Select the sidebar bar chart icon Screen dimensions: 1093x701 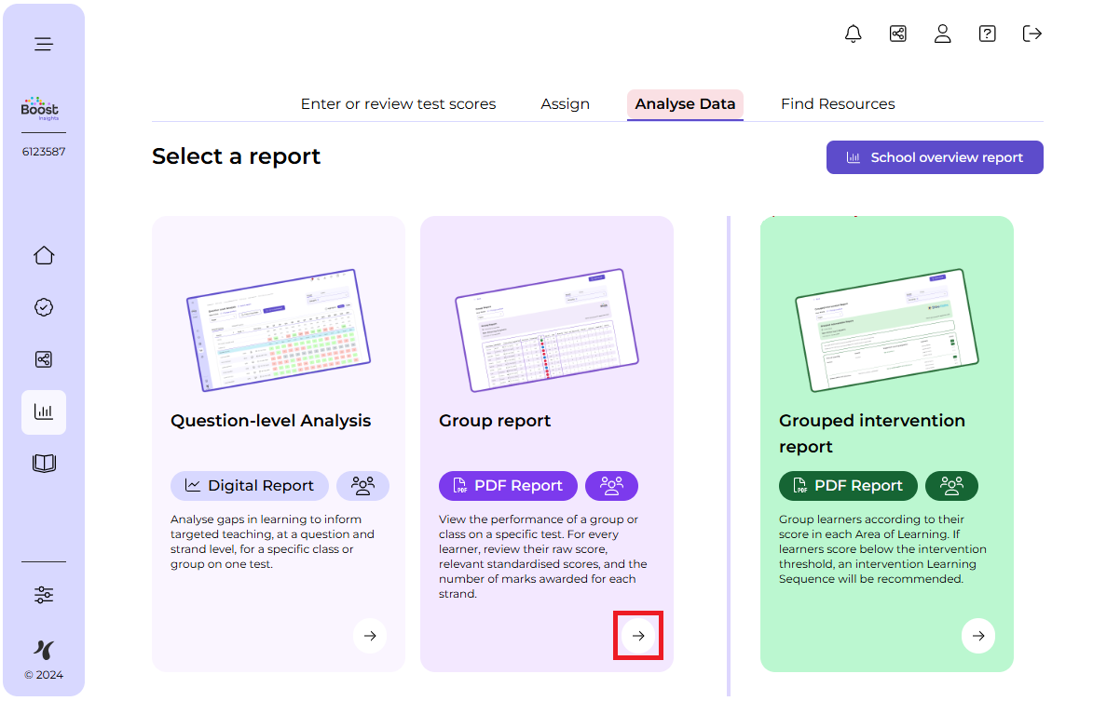44,412
